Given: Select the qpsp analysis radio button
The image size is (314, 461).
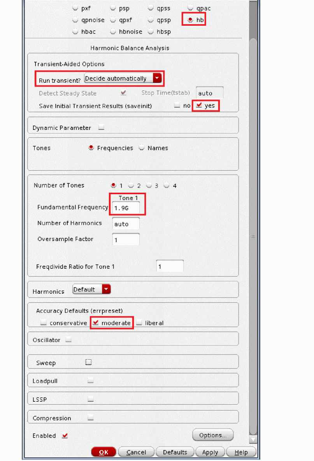Looking at the screenshot, I should coord(151,20).
